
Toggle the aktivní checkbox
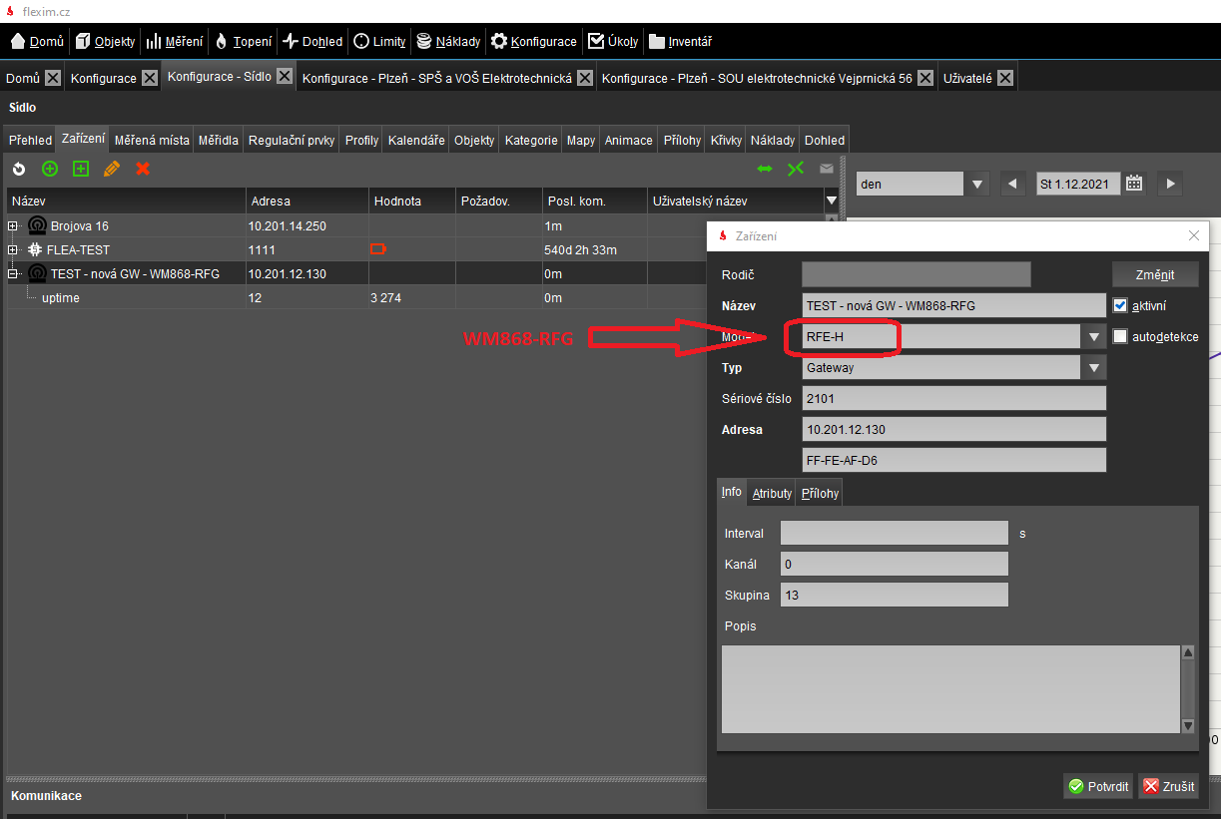pyautogui.click(x=1120, y=305)
